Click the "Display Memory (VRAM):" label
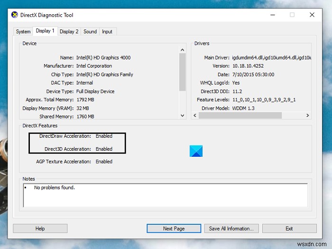 coord(48,108)
